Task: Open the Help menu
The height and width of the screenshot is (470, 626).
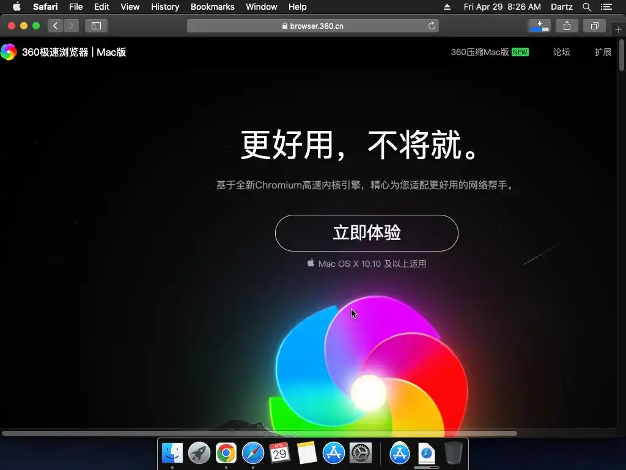Action: point(298,7)
